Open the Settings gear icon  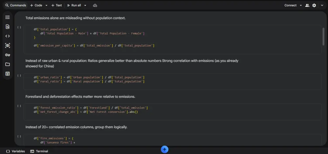[x=314, y=6]
